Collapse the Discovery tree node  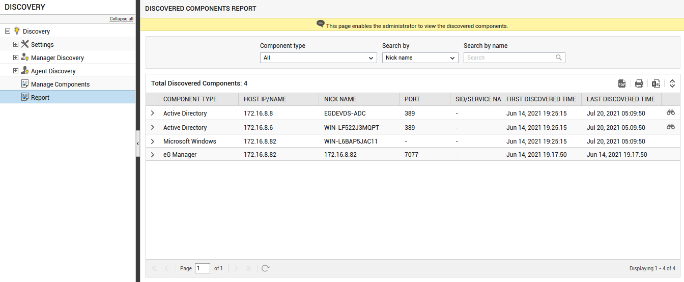coord(8,31)
